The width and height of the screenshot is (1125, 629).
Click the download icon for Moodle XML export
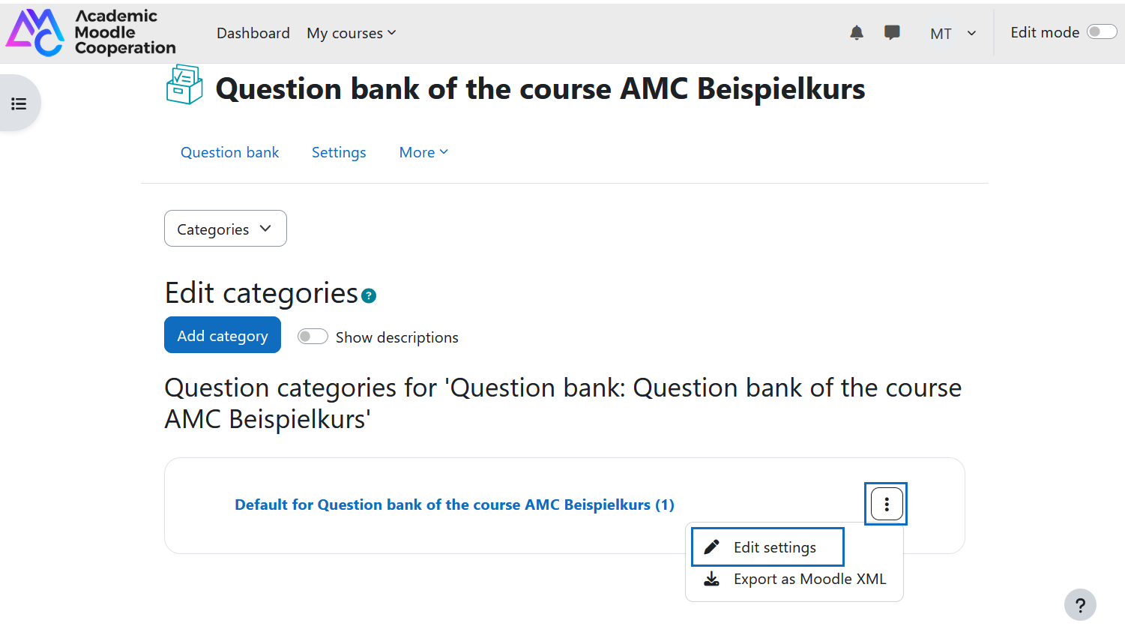pyautogui.click(x=712, y=579)
